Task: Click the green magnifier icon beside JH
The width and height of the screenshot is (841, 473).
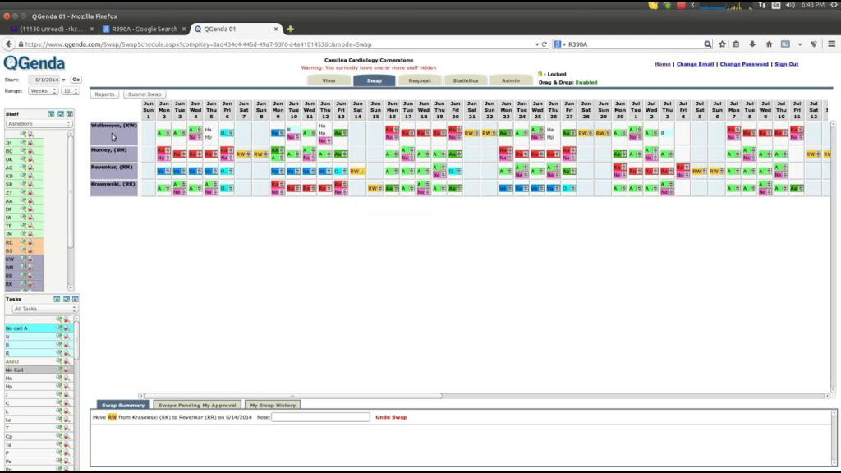Action: pyautogui.click(x=23, y=143)
